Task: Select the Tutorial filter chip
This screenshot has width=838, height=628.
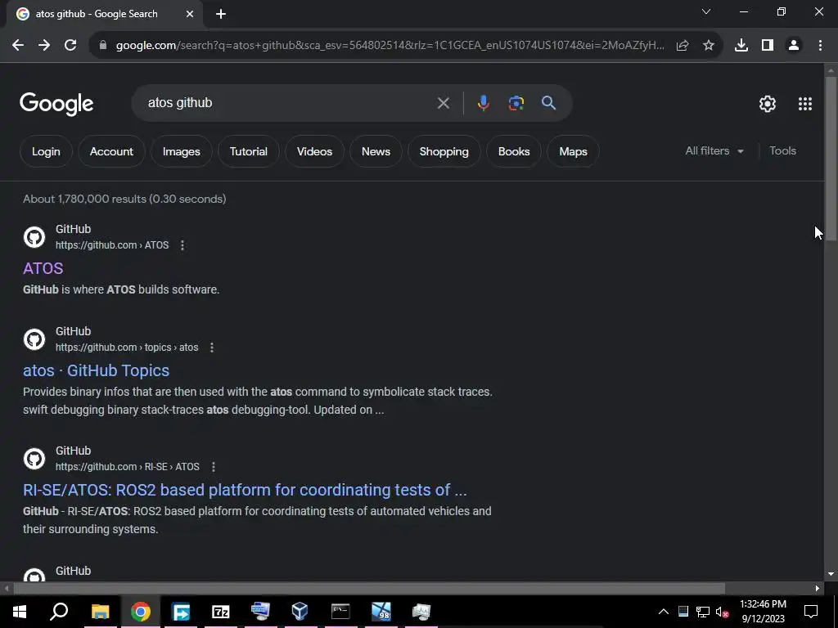Action: (249, 151)
